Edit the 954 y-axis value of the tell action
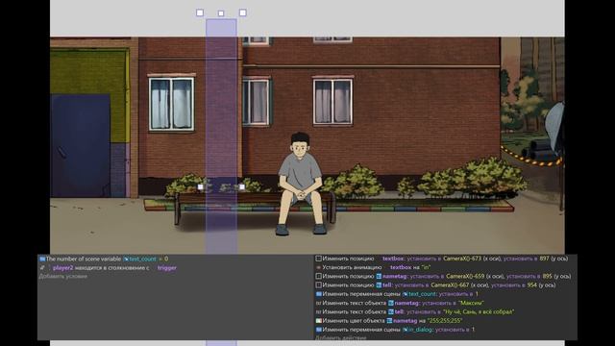Viewport: 615px width, 346px height. (x=531, y=285)
